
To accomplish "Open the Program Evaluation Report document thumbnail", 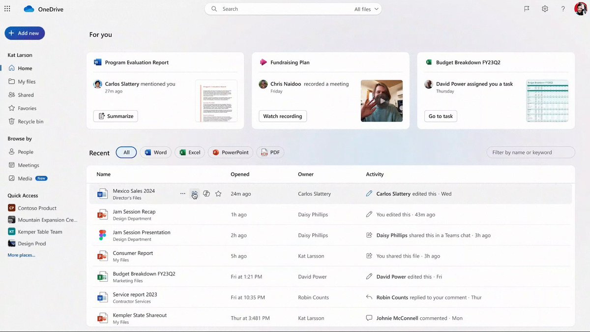I will [x=216, y=101].
